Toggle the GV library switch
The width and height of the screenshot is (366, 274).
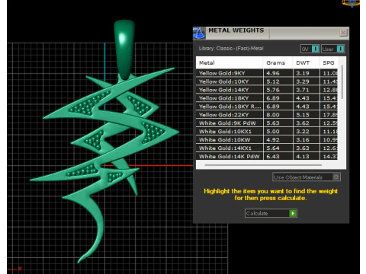pos(310,49)
